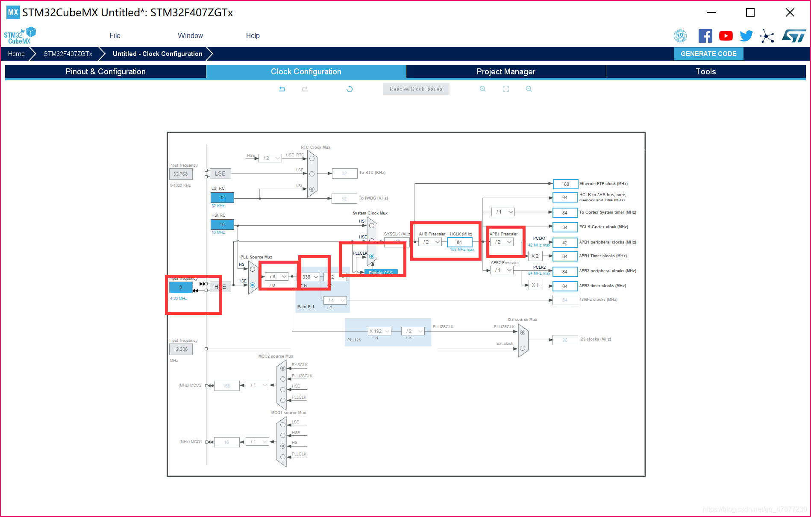This screenshot has width=811, height=517.
Task: Open the Twitter icon
Action: pos(746,36)
